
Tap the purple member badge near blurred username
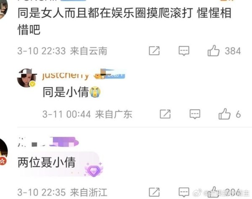coord(64,141)
